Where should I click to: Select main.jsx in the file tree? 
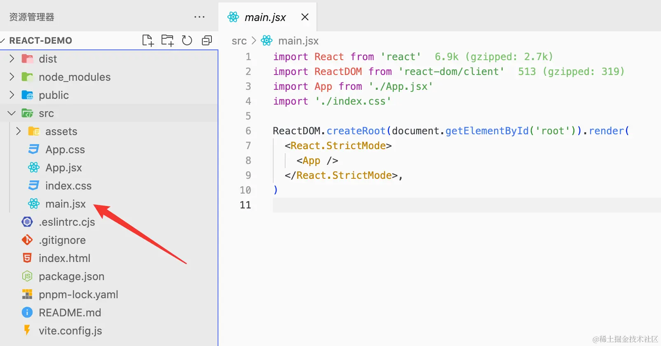[x=66, y=204]
